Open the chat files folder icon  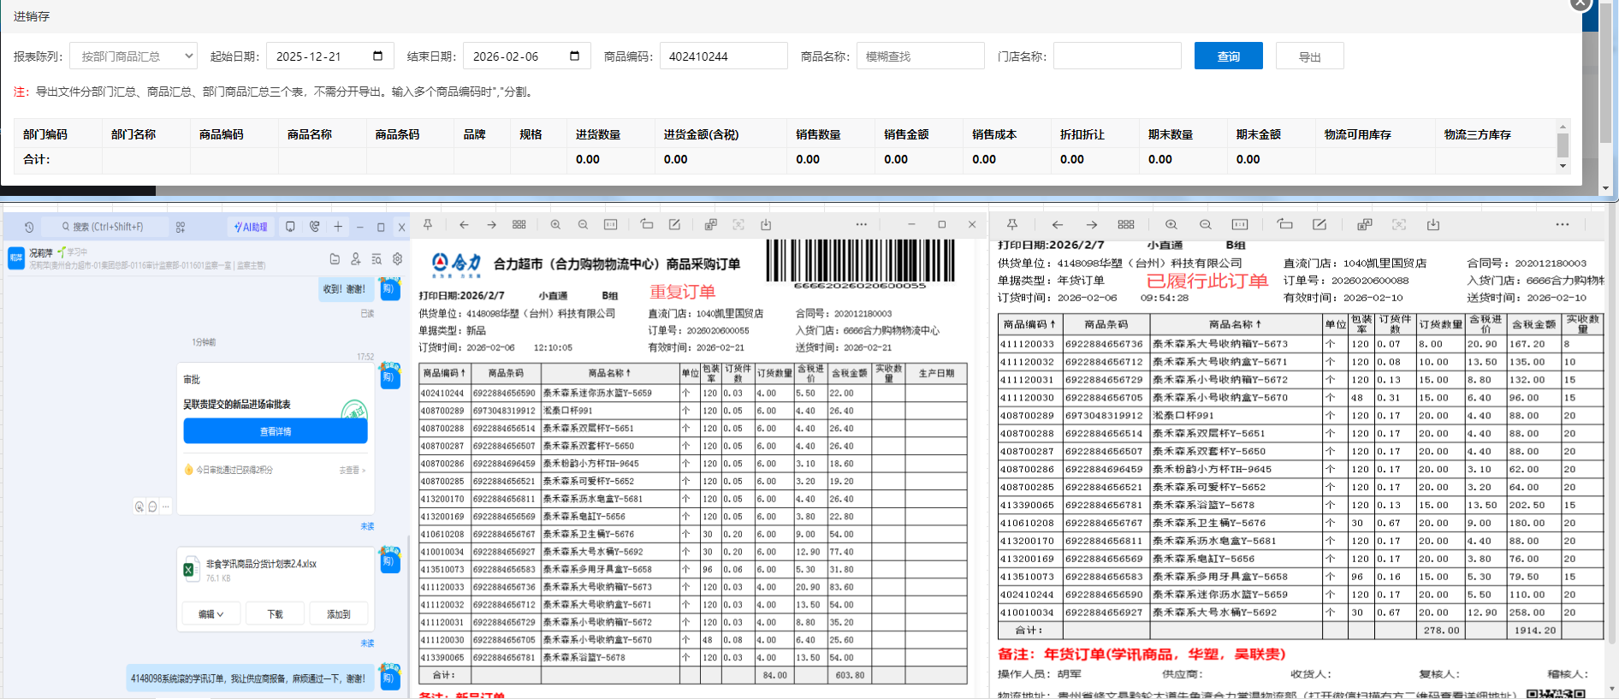tap(335, 258)
